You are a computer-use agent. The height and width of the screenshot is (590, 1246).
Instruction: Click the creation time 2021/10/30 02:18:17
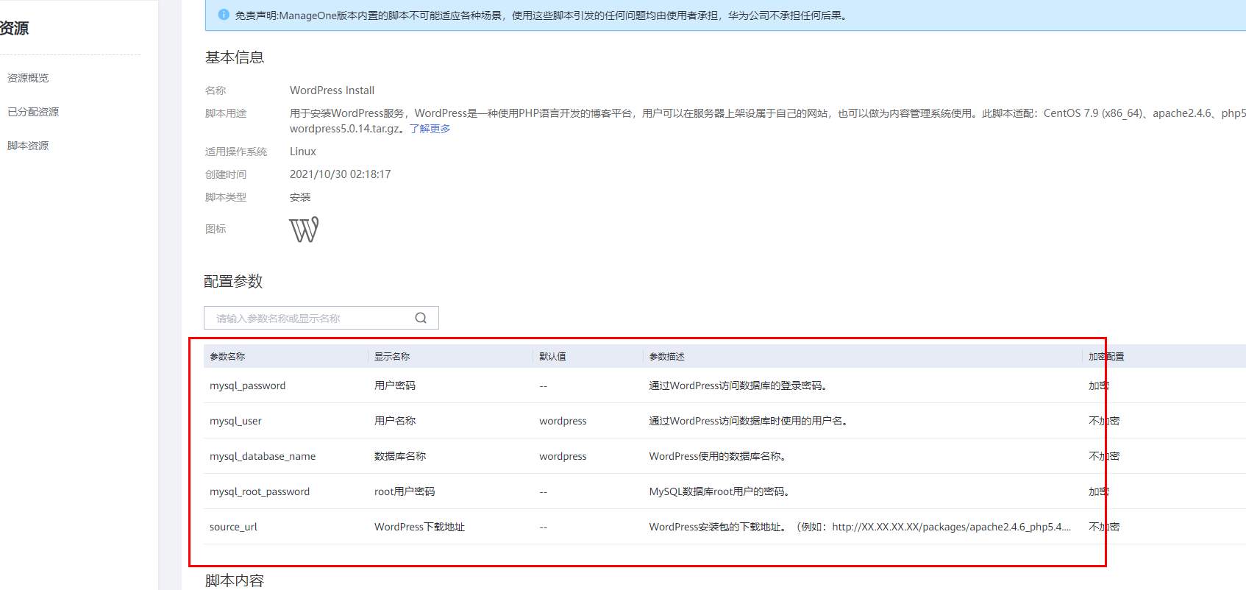pyautogui.click(x=340, y=174)
